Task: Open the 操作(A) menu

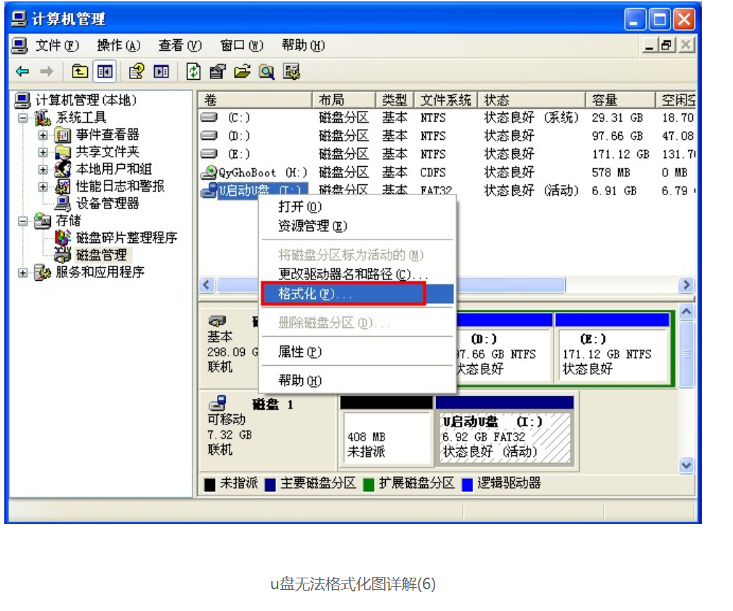Action: [118, 45]
